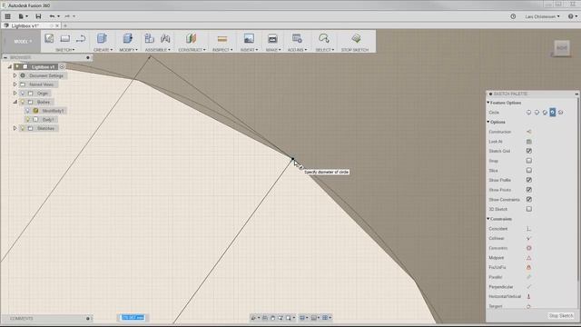
Task: Expand the Sketches tree node
Action: [x=15, y=128]
